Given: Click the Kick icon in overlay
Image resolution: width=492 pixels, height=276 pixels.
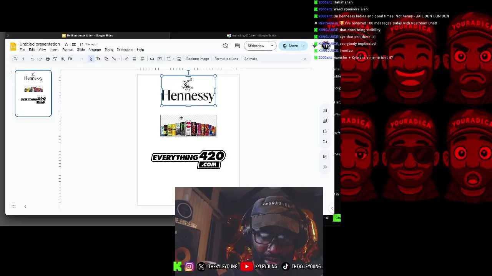Looking at the screenshot, I should (x=178, y=266).
